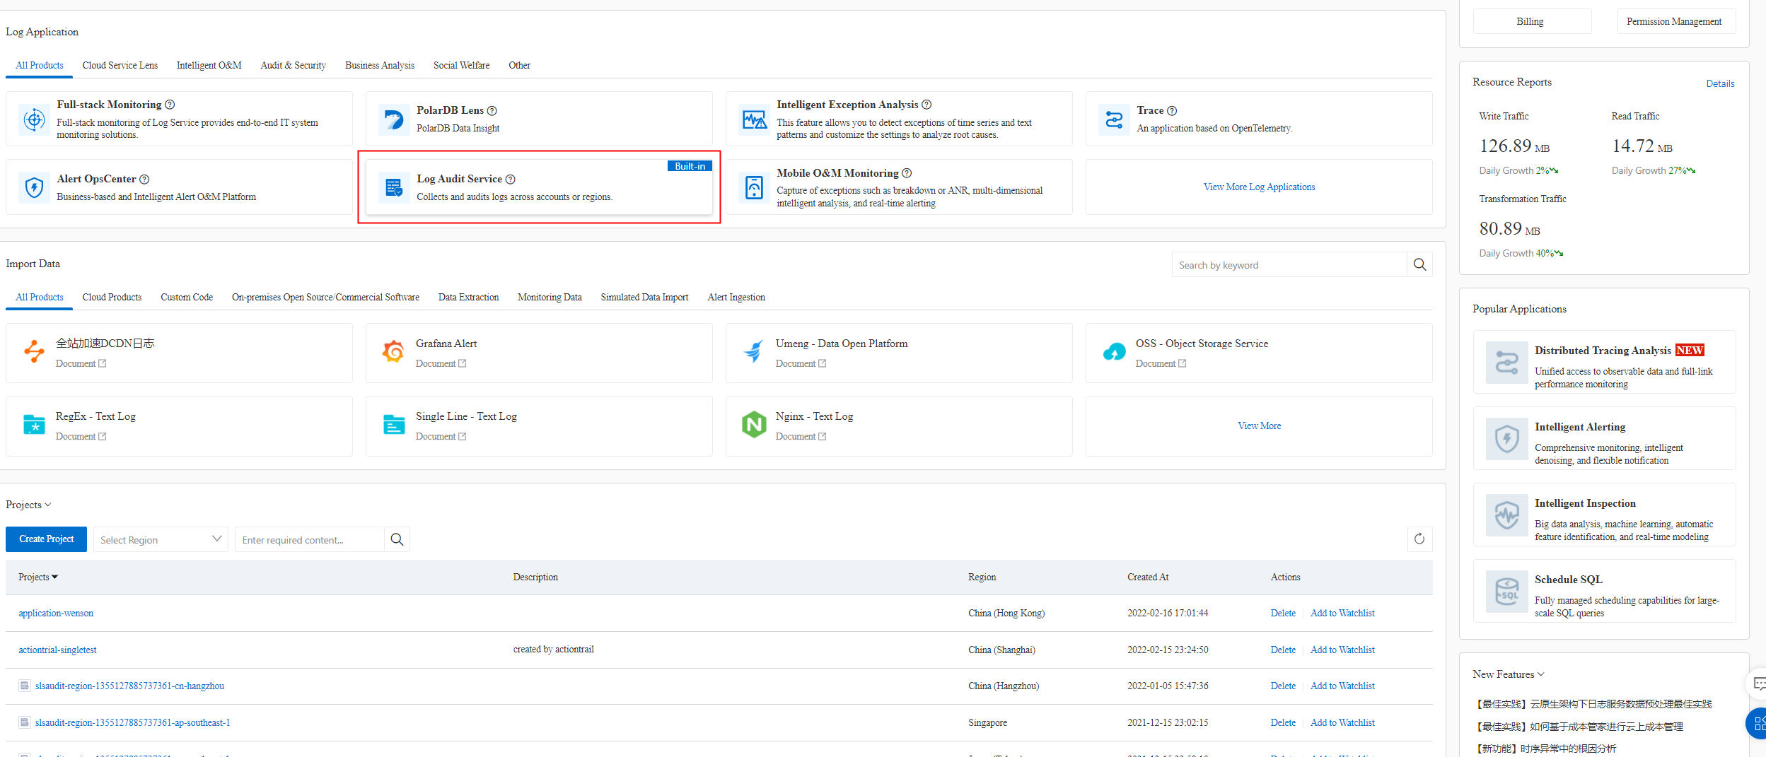The image size is (1766, 757).
Task: Add slsaudit cn-hangzhou to Watchlist
Action: (1342, 686)
